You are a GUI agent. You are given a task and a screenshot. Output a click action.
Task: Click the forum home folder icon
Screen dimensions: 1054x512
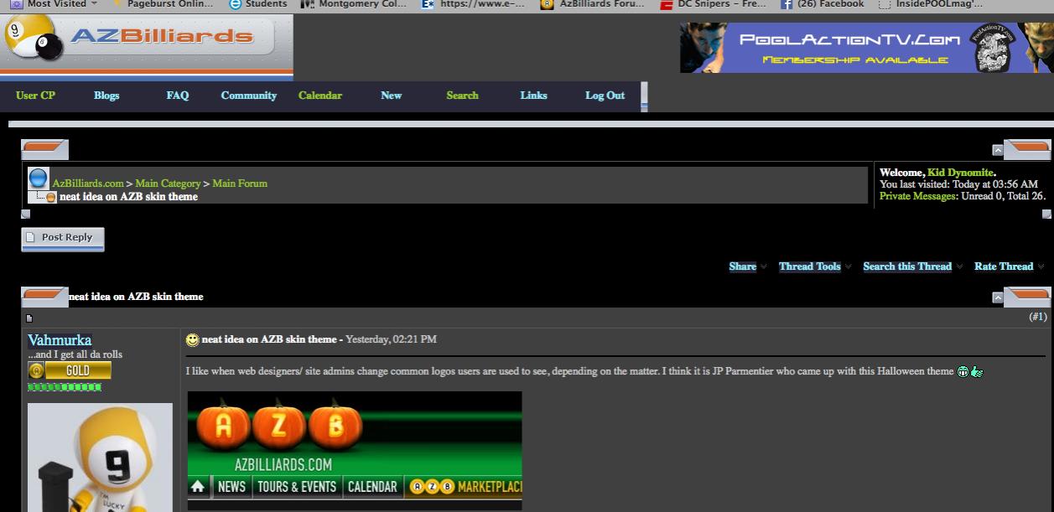click(39, 178)
